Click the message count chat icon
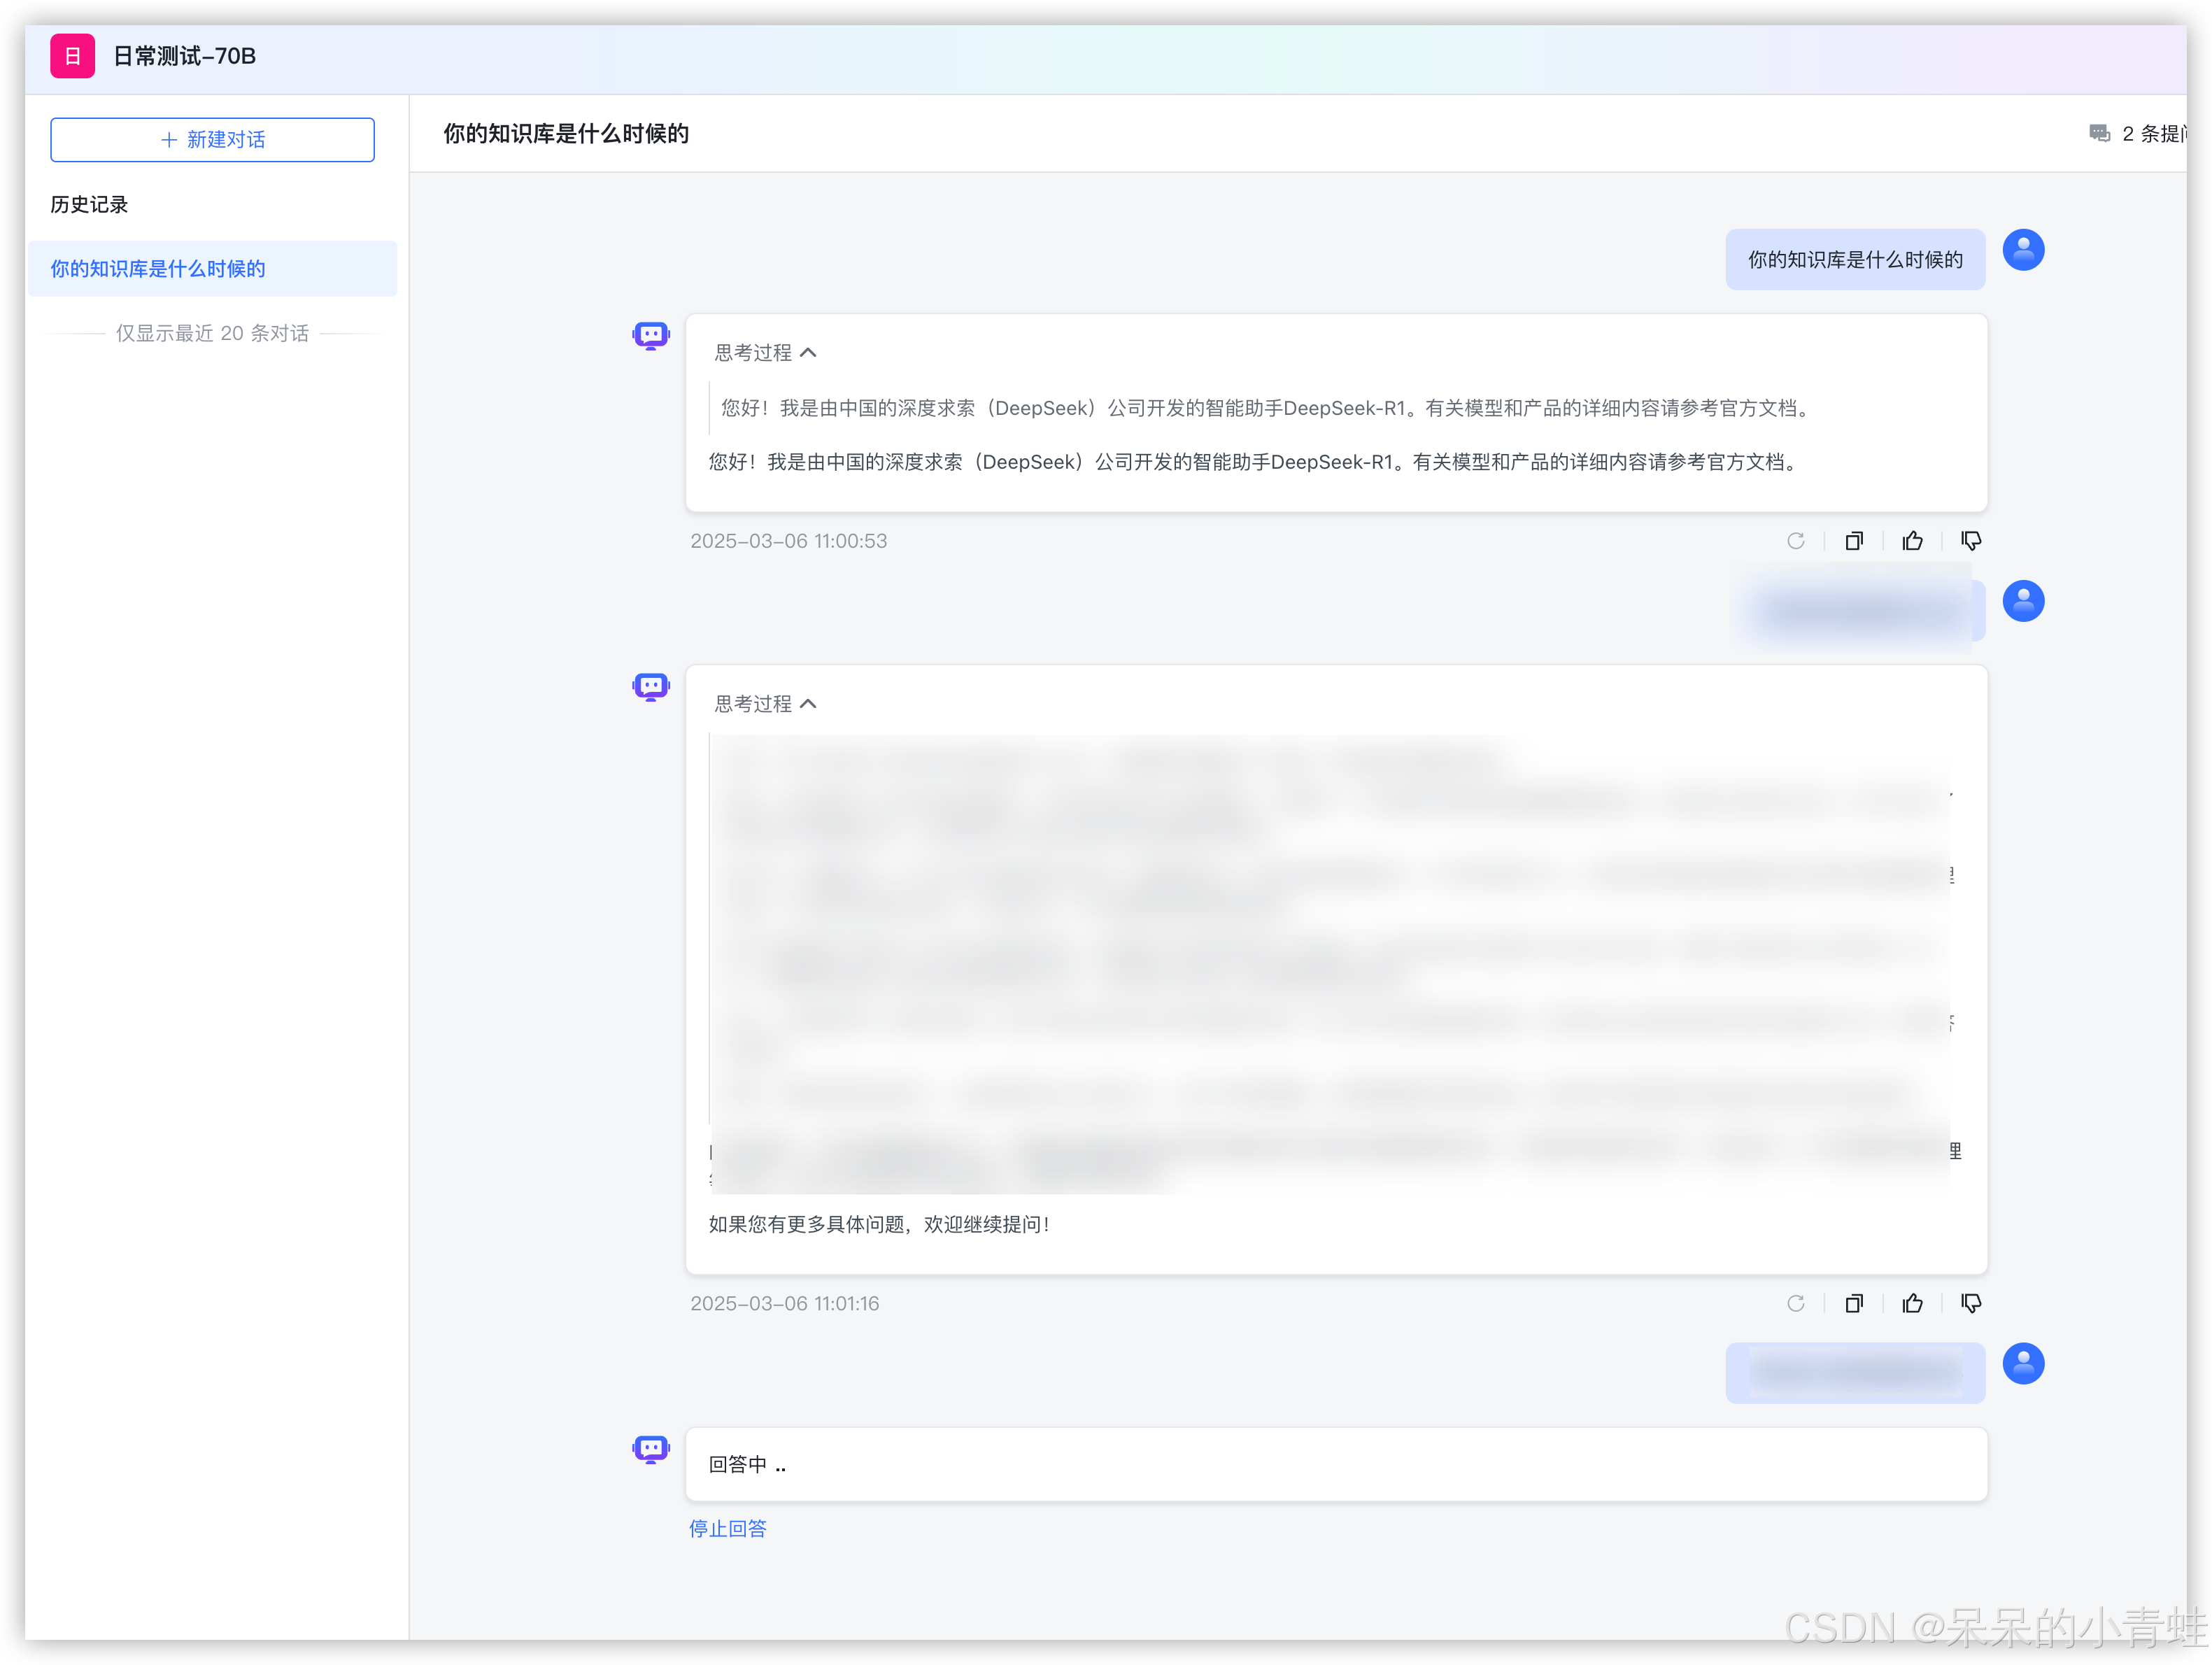 coord(2099,134)
